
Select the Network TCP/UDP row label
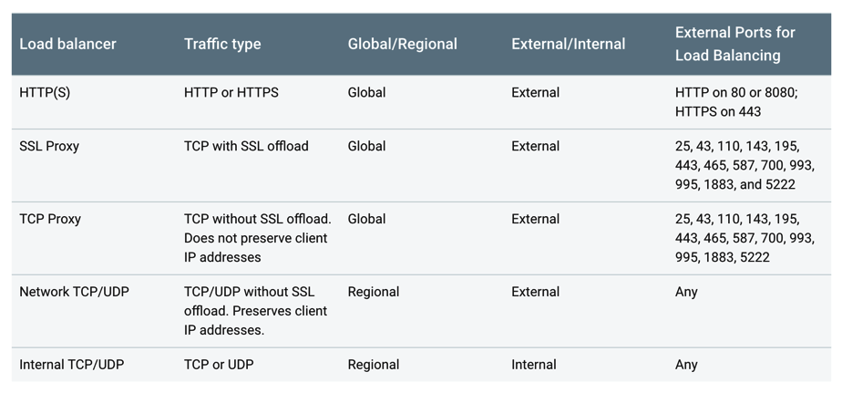tap(74, 292)
